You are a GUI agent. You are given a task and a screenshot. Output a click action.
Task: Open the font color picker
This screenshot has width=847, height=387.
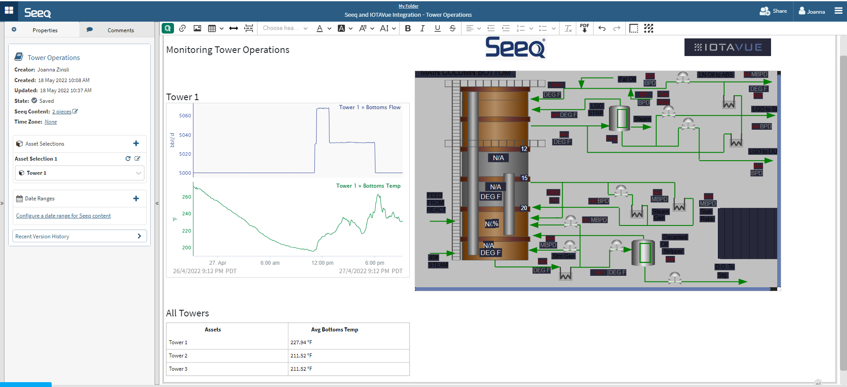point(320,28)
